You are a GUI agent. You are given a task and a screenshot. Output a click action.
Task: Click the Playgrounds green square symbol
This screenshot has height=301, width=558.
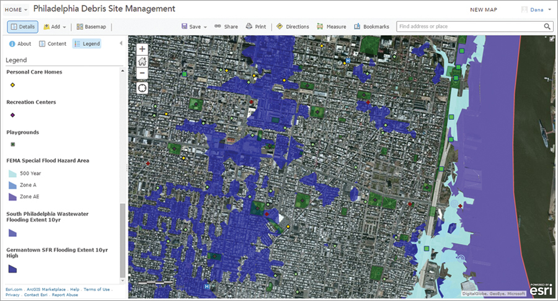tap(13, 144)
